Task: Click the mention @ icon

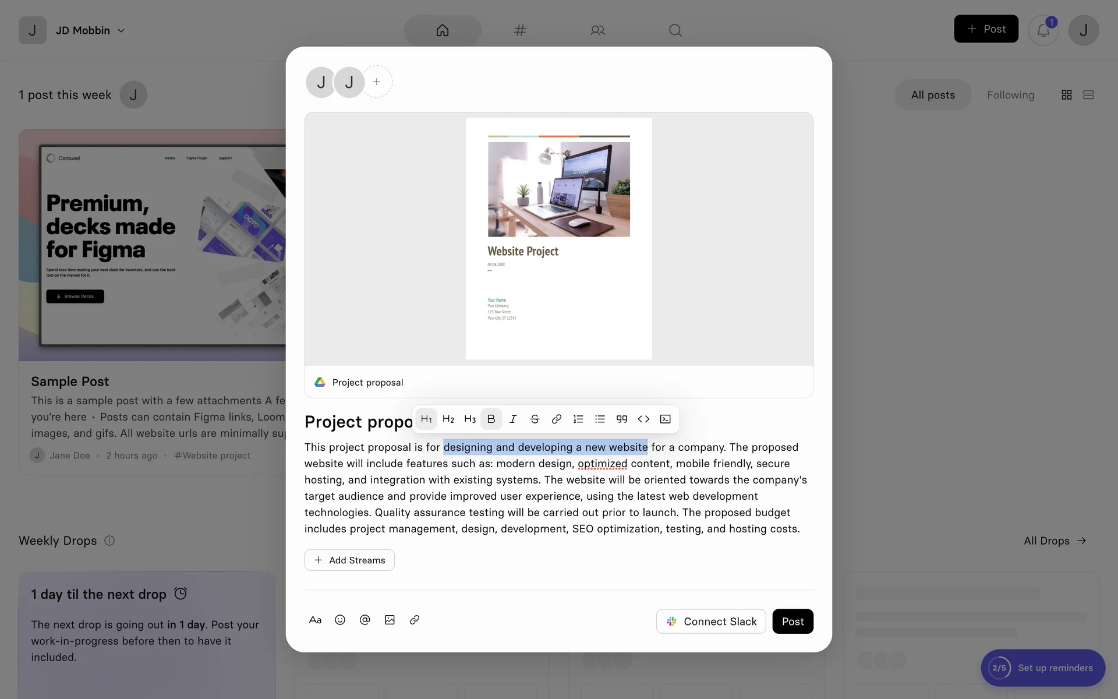Action: coord(365,620)
